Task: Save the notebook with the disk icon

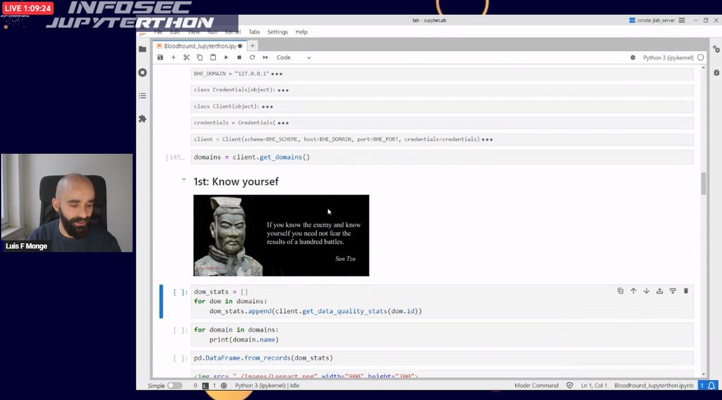Action: point(160,58)
